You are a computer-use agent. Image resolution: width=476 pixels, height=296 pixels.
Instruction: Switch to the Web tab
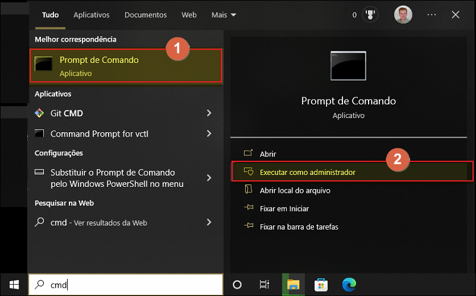click(189, 15)
